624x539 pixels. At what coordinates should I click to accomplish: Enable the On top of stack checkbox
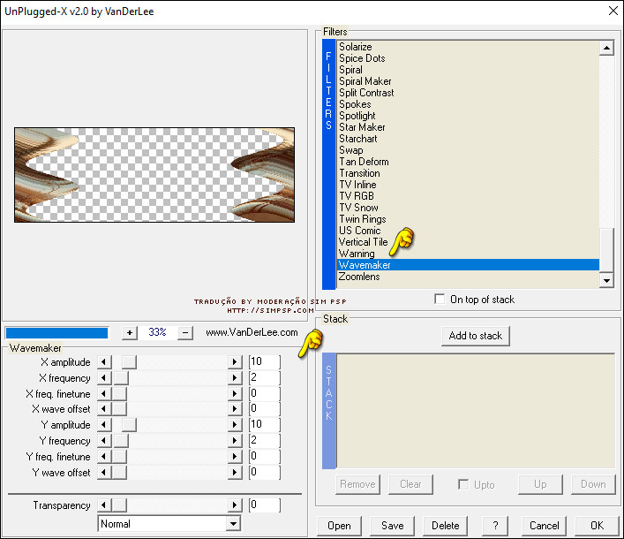pos(440,300)
